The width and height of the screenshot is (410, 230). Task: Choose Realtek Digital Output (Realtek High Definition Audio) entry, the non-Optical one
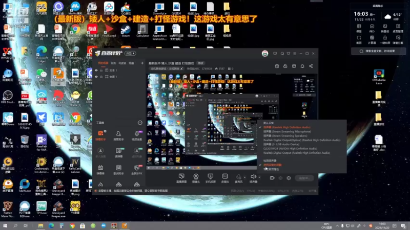pyautogui.click(x=297, y=153)
